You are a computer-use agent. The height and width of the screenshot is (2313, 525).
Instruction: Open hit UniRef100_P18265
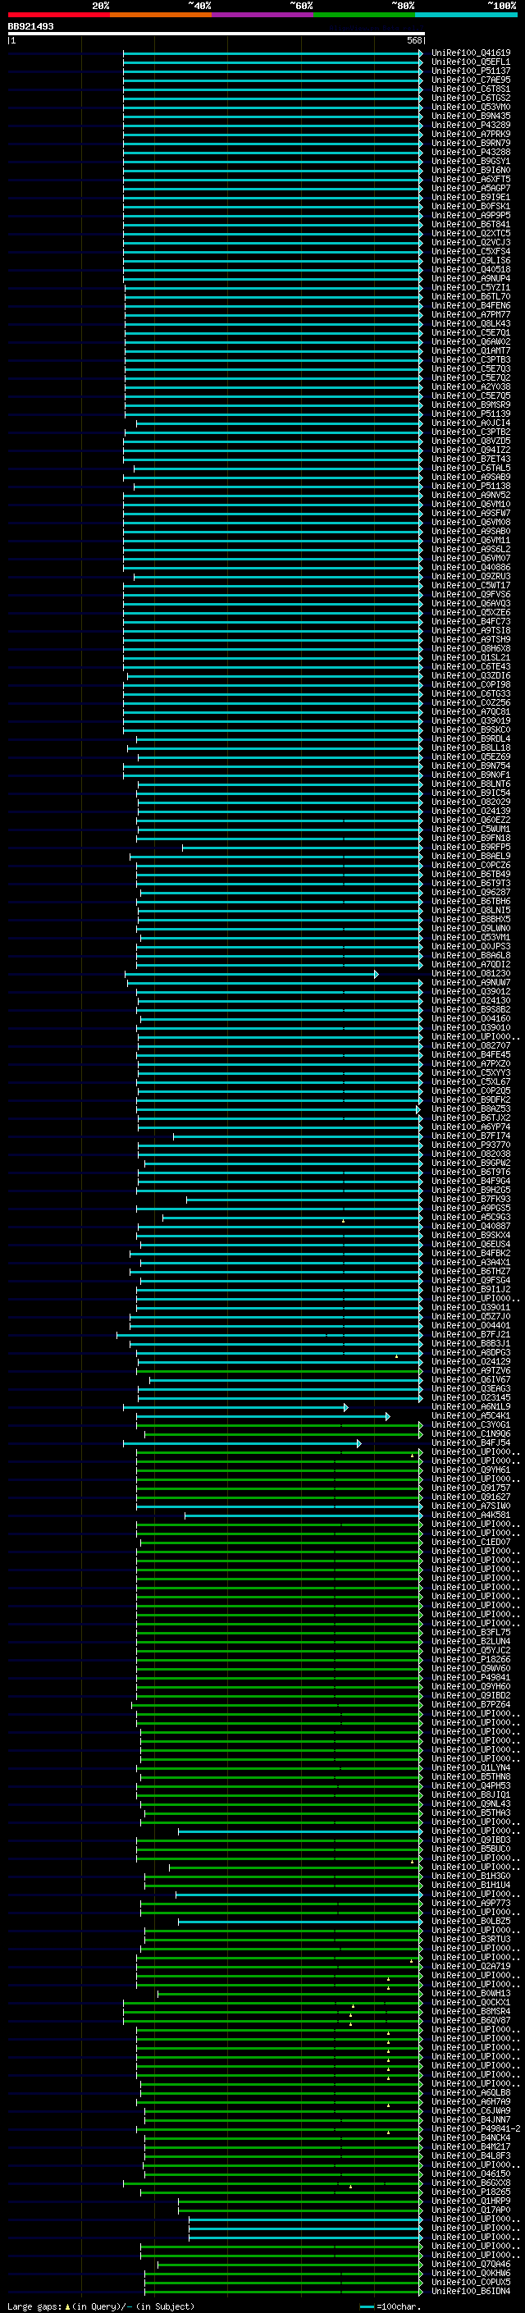click(x=470, y=2192)
